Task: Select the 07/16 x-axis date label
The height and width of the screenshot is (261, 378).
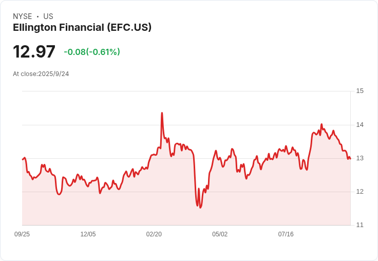Action: (x=286, y=234)
